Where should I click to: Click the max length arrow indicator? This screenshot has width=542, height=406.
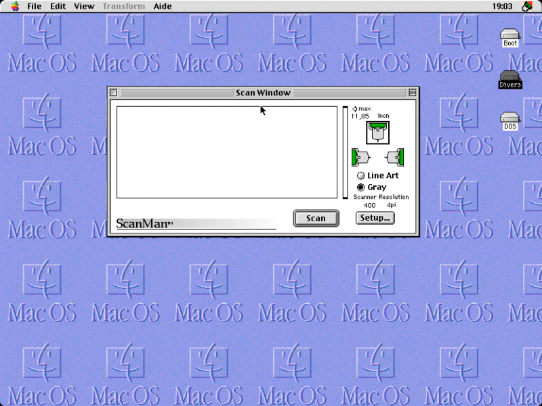pos(355,108)
